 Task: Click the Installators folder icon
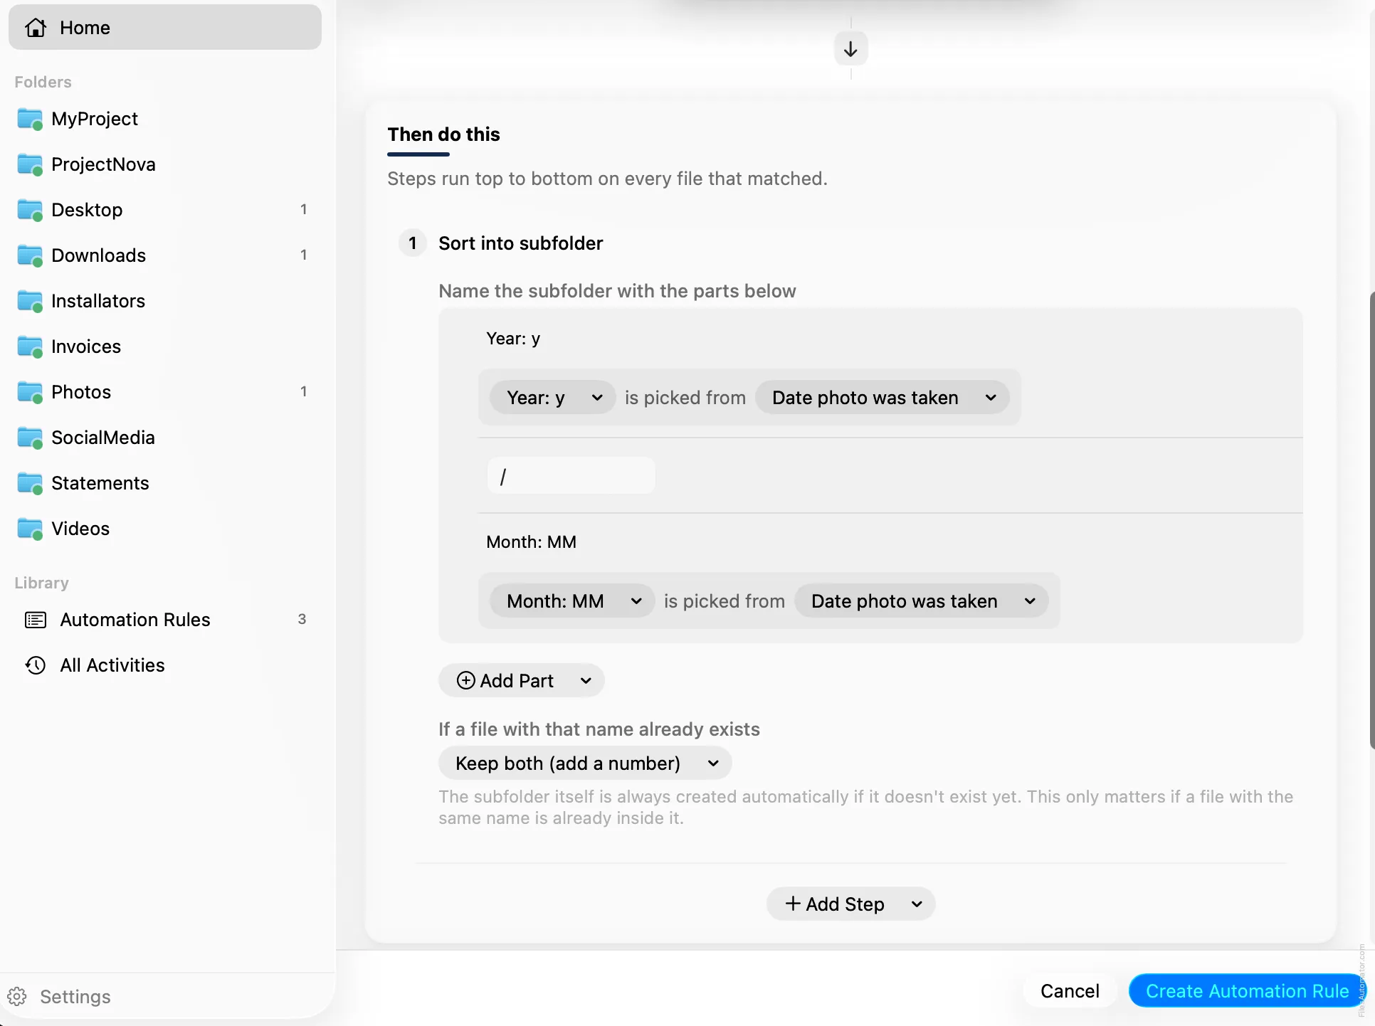point(30,301)
